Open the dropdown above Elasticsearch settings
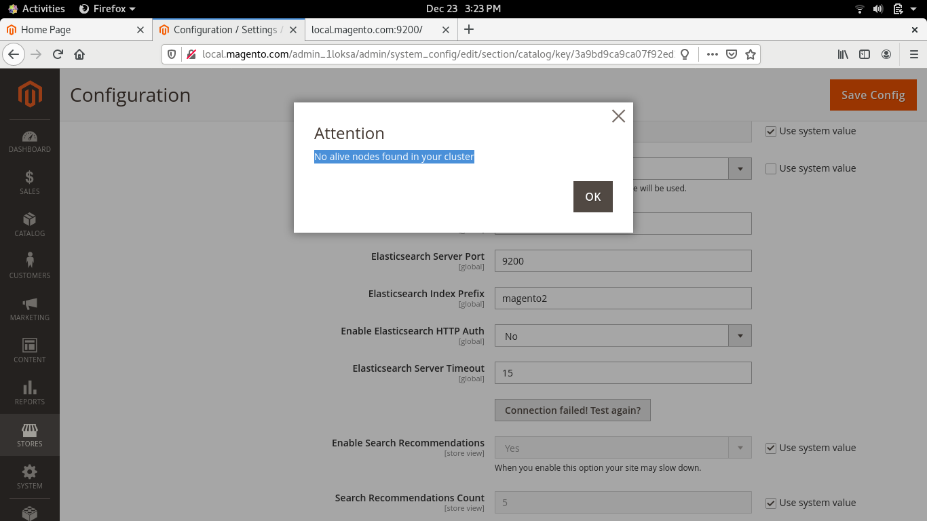This screenshot has width=927, height=521. (740, 168)
